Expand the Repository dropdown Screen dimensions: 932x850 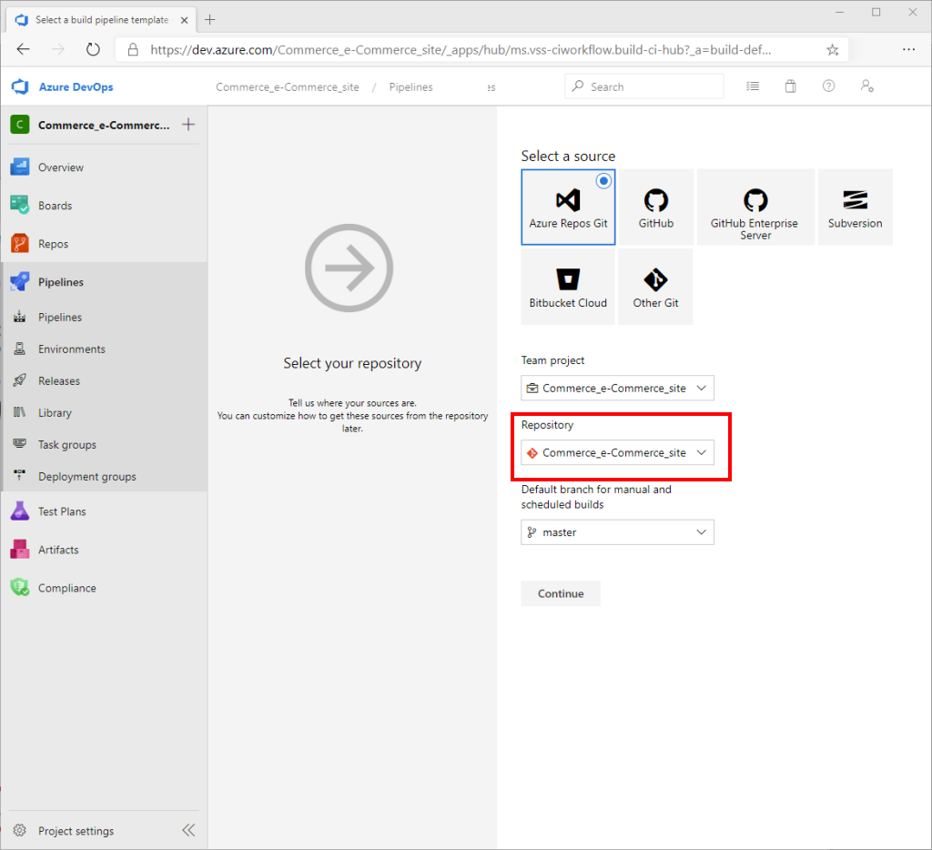tap(617, 452)
